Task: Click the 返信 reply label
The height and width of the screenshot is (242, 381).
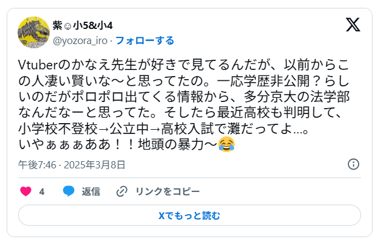Action: (91, 191)
